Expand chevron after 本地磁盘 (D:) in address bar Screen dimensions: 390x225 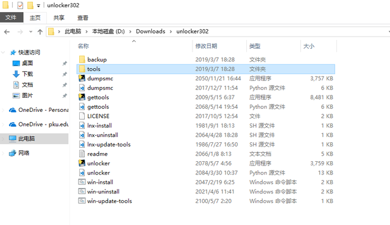[x=130, y=32]
